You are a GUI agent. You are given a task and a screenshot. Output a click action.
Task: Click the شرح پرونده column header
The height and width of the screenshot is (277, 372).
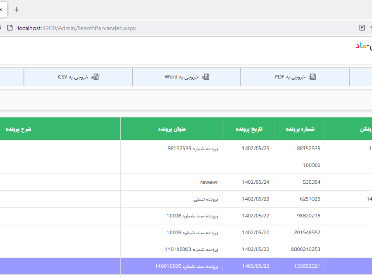point(19,129)
